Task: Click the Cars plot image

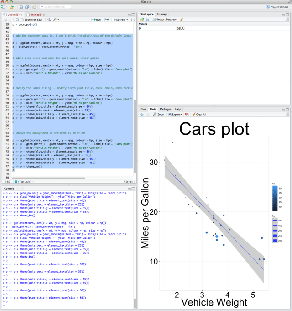Action: [x=214, y=213]
